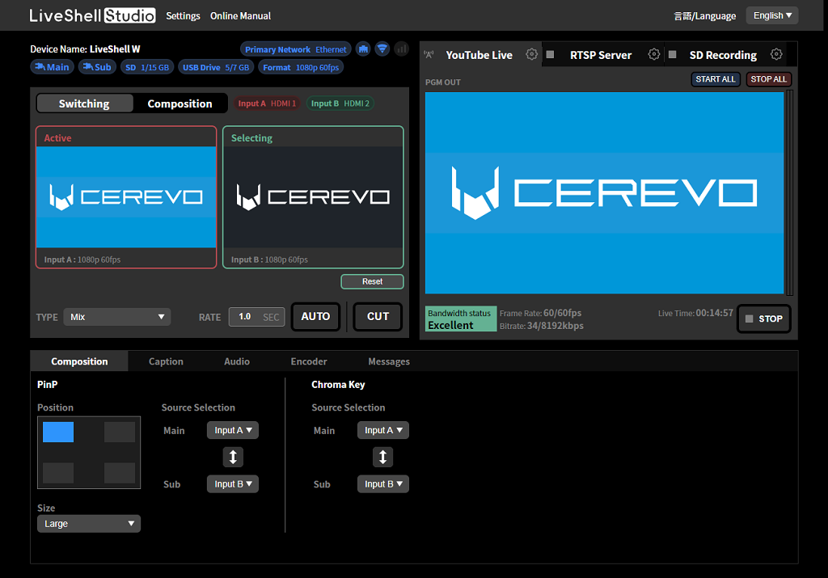Open RTSP Server settings gear
The image size is (828, 578).
click(x=654, y=54)
